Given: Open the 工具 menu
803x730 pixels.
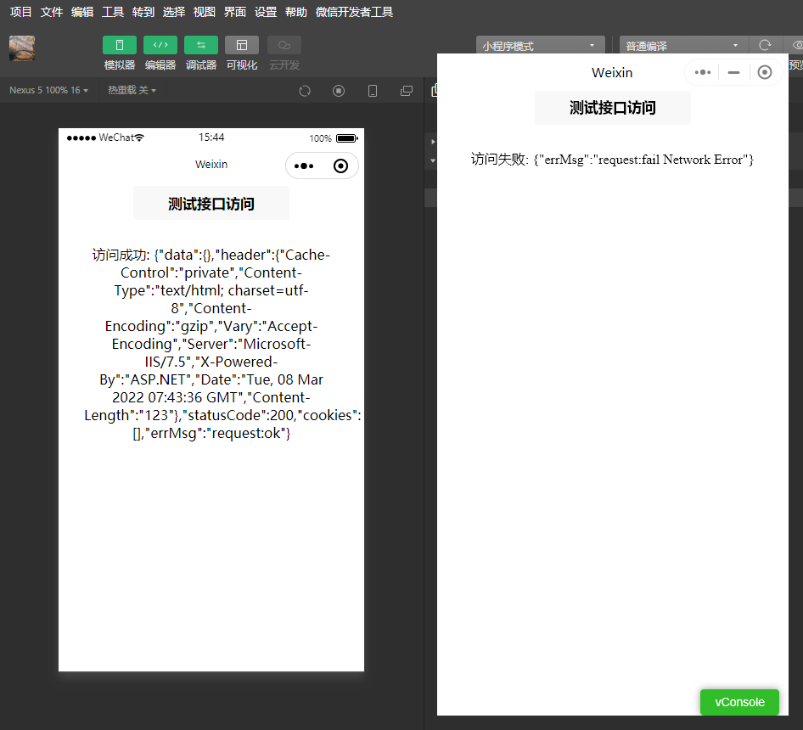Looking at the screenshot, I should click(x=113, y=12).
